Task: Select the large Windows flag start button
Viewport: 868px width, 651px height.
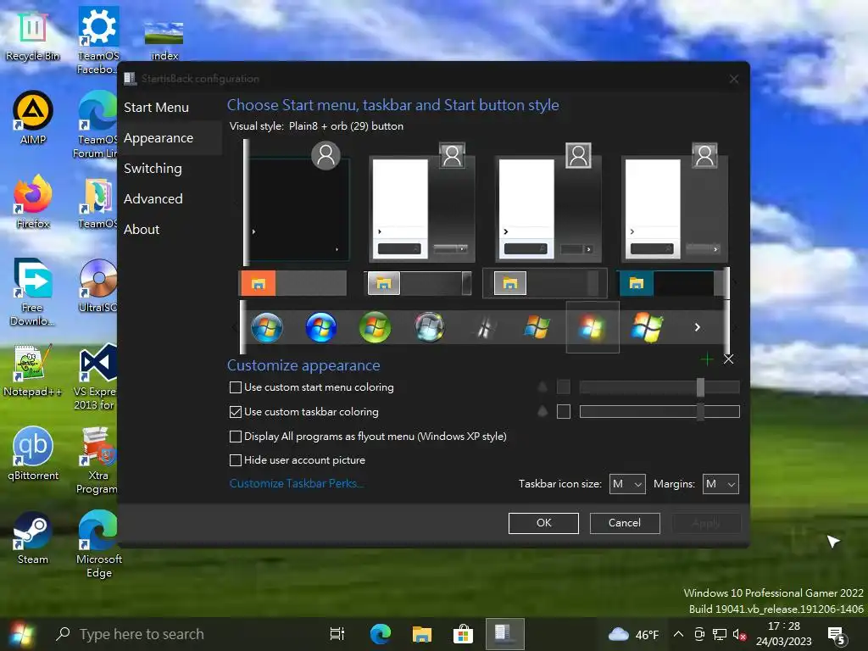Action: point(647,326)
